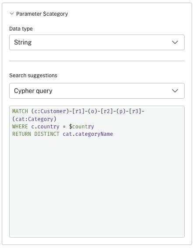Click the 'Search suggestions' label
Viewport: 196px width, 248px height.
click(x=33, y=76)
